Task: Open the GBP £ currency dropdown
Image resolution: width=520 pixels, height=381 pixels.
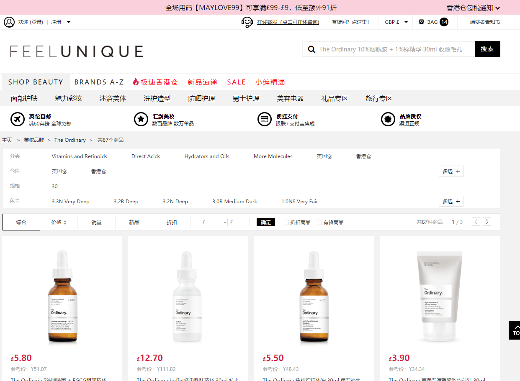Action: [396, 22]
